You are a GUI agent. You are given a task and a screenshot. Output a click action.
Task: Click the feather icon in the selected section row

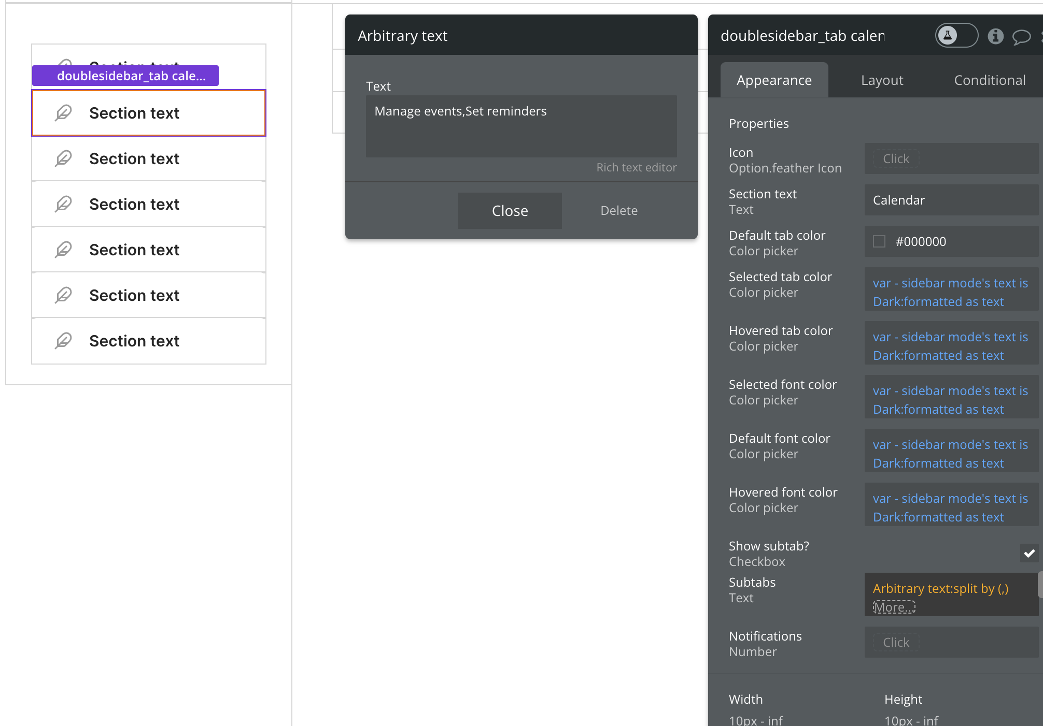[x=63, y=113]
